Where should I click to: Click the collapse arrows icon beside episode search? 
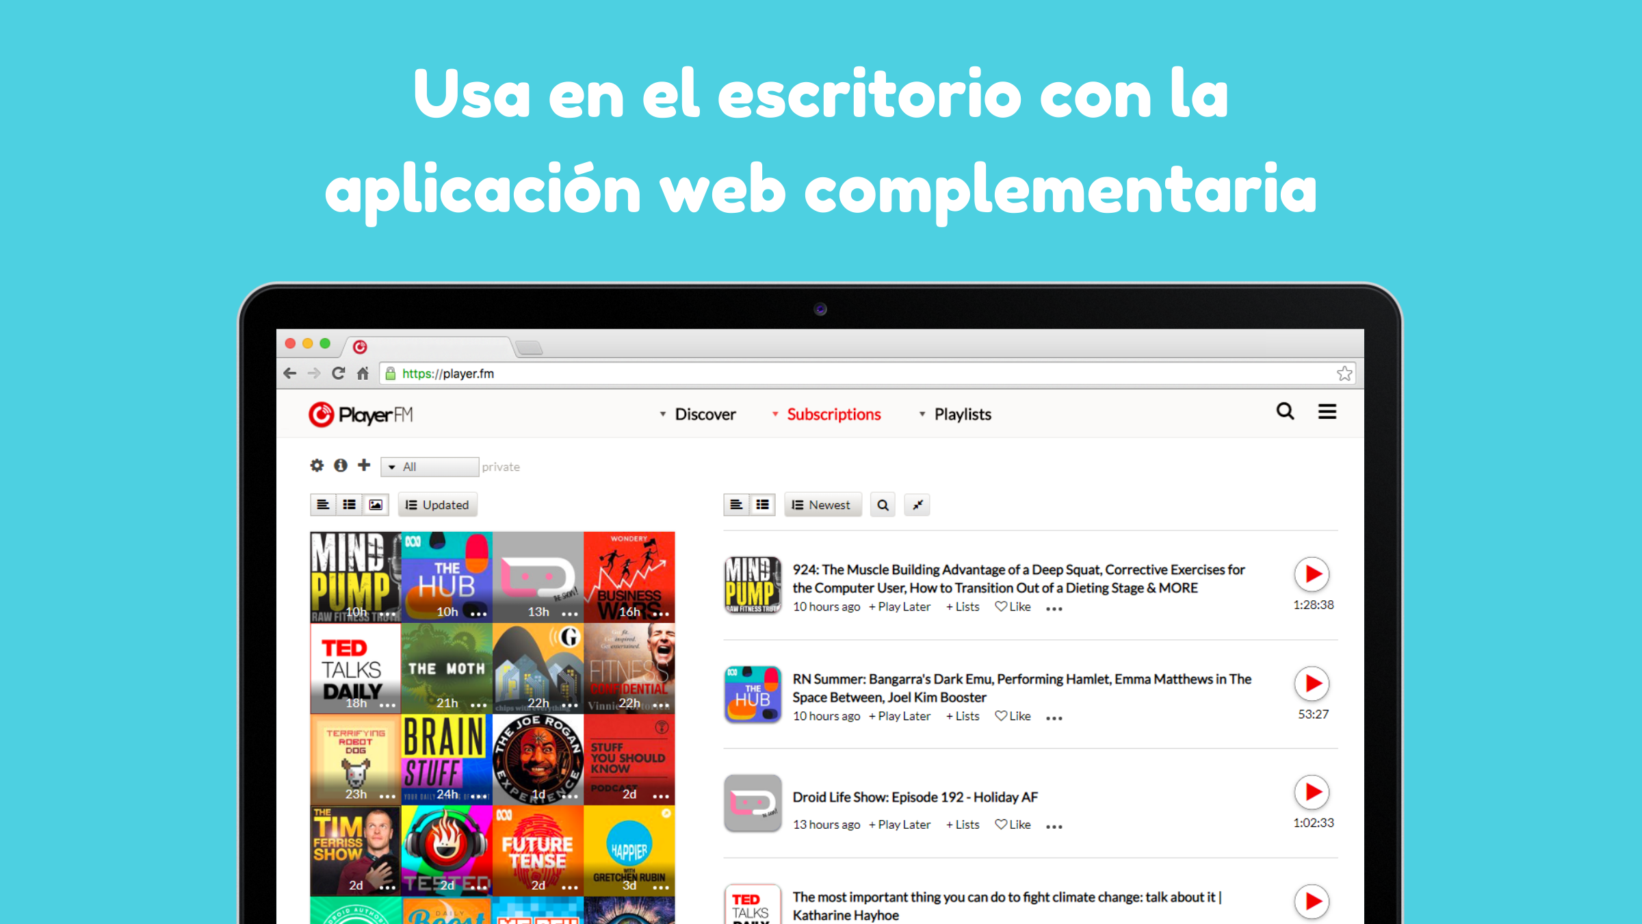917,505
